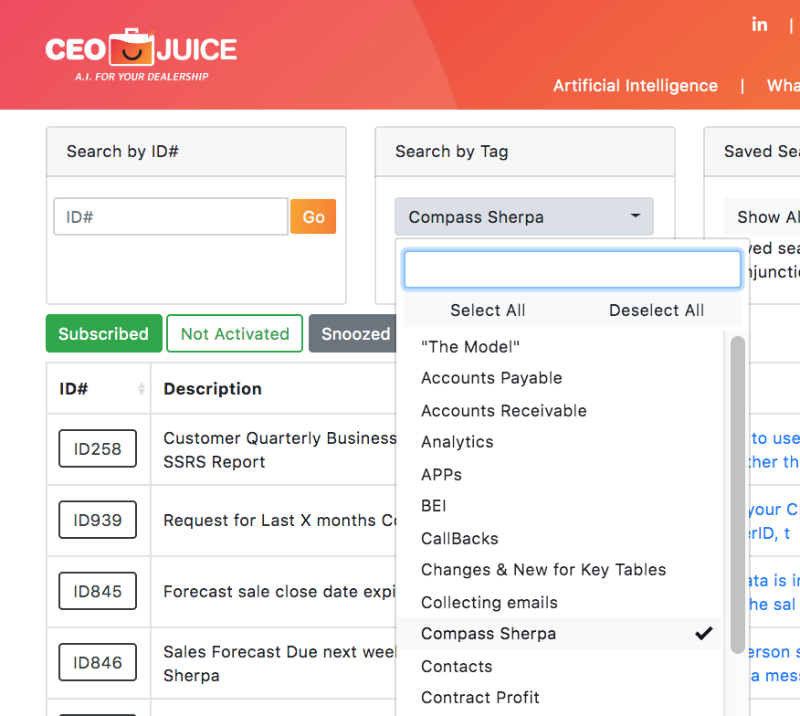Select Changes & New for Key Tables

559,570
